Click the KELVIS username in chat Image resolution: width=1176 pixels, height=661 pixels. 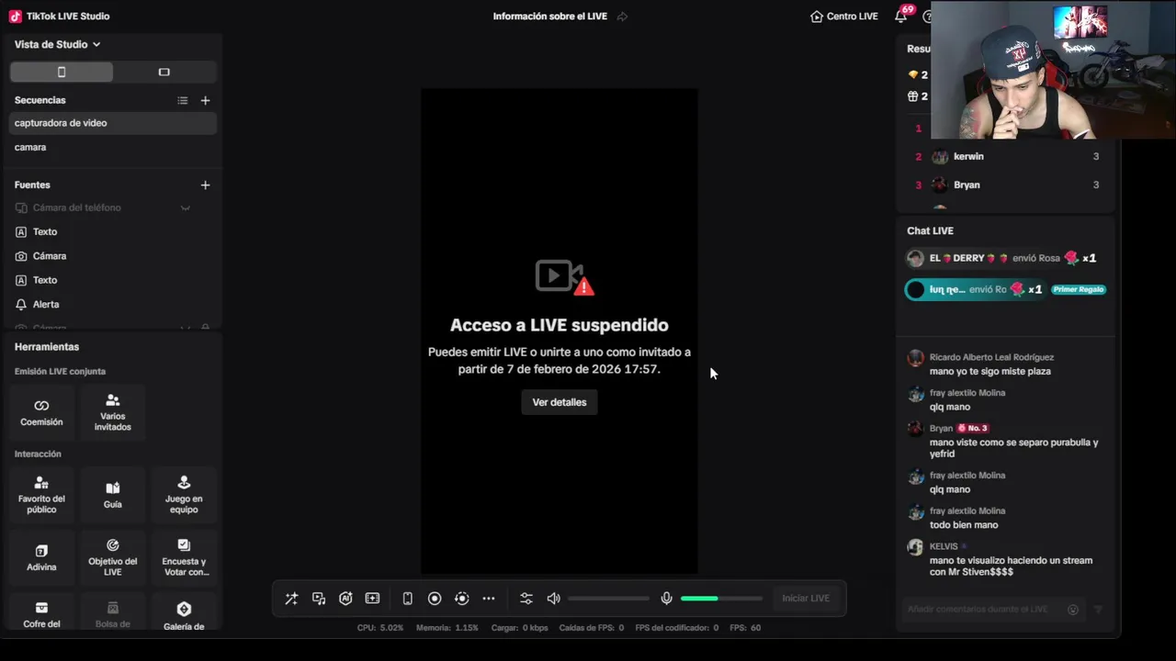click(x=944, y=546)
